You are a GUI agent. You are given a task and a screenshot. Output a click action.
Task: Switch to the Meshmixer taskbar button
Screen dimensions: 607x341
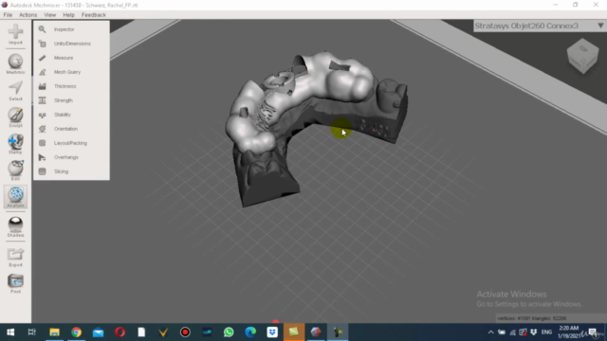[316, 332]
